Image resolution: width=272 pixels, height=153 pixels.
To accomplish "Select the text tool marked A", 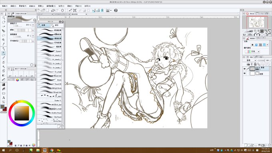I will (x=4, y=98).
